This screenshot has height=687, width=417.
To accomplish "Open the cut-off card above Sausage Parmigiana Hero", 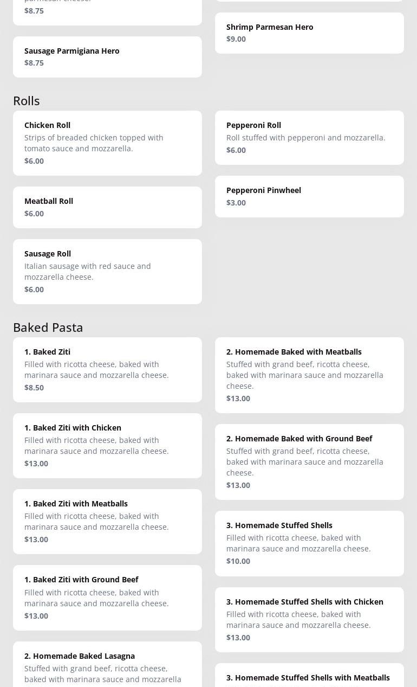I will 107,11.
